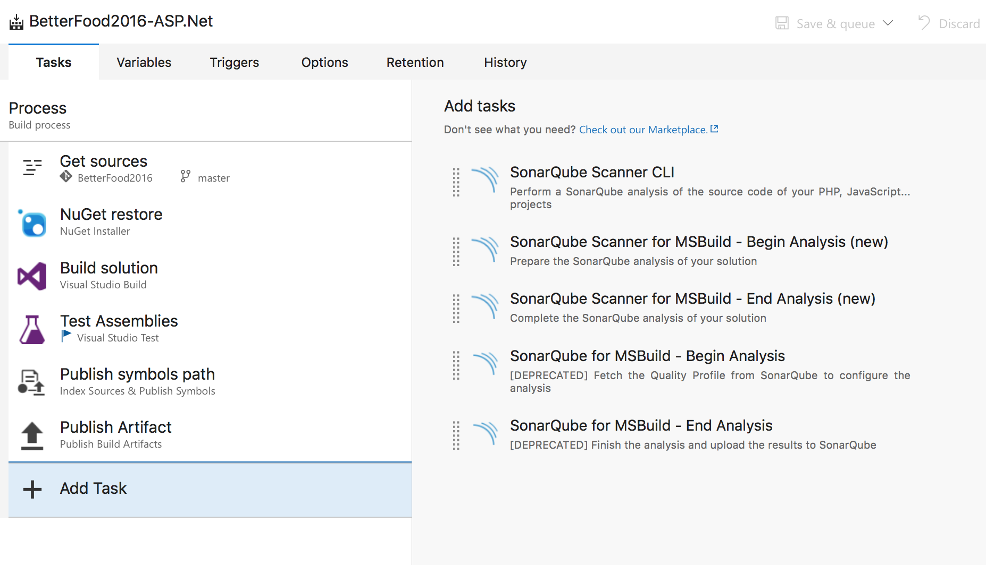
Task: Click the NuGet restore task icon
Action: coord(32,222)
